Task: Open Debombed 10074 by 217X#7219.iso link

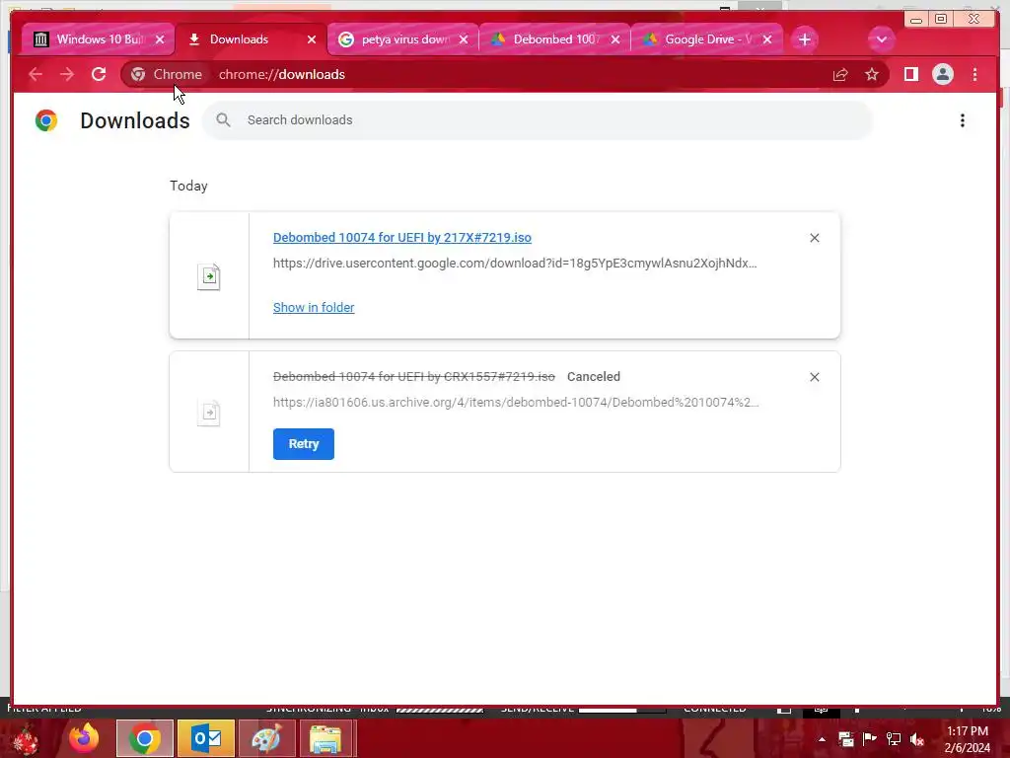Action: tap(402, 237)
